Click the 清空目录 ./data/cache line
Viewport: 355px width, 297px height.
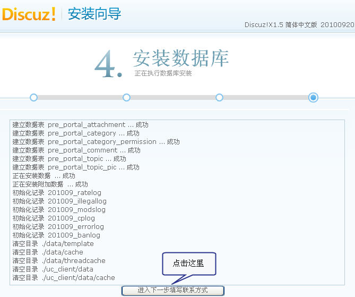(x=48, y=252)
